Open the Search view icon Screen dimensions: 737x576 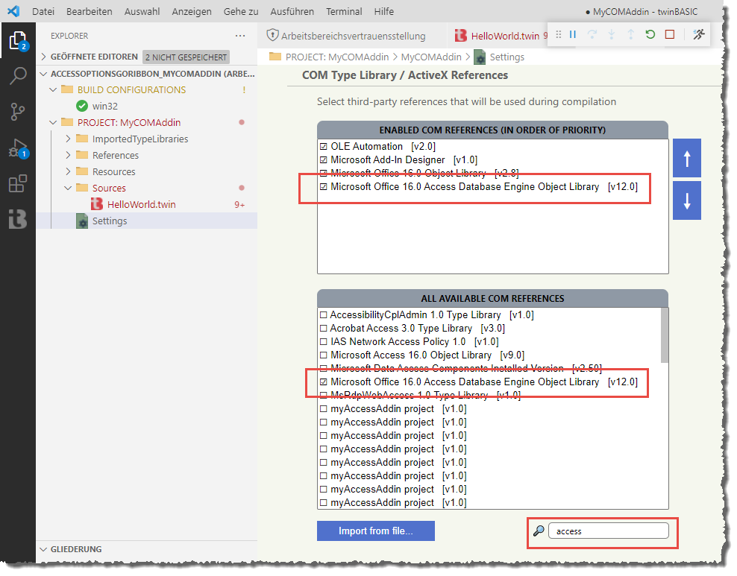[18, 76]
